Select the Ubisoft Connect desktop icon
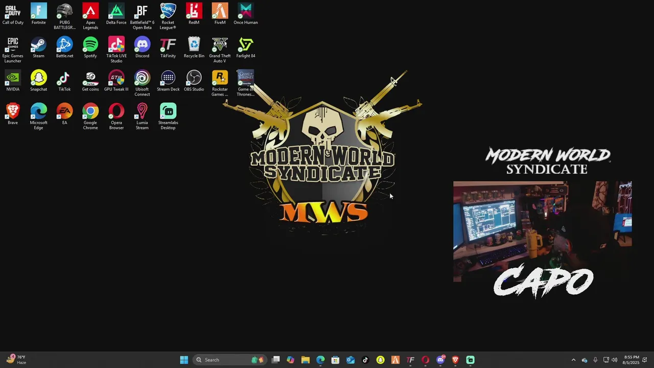654x368 pixels. [142, 83]
